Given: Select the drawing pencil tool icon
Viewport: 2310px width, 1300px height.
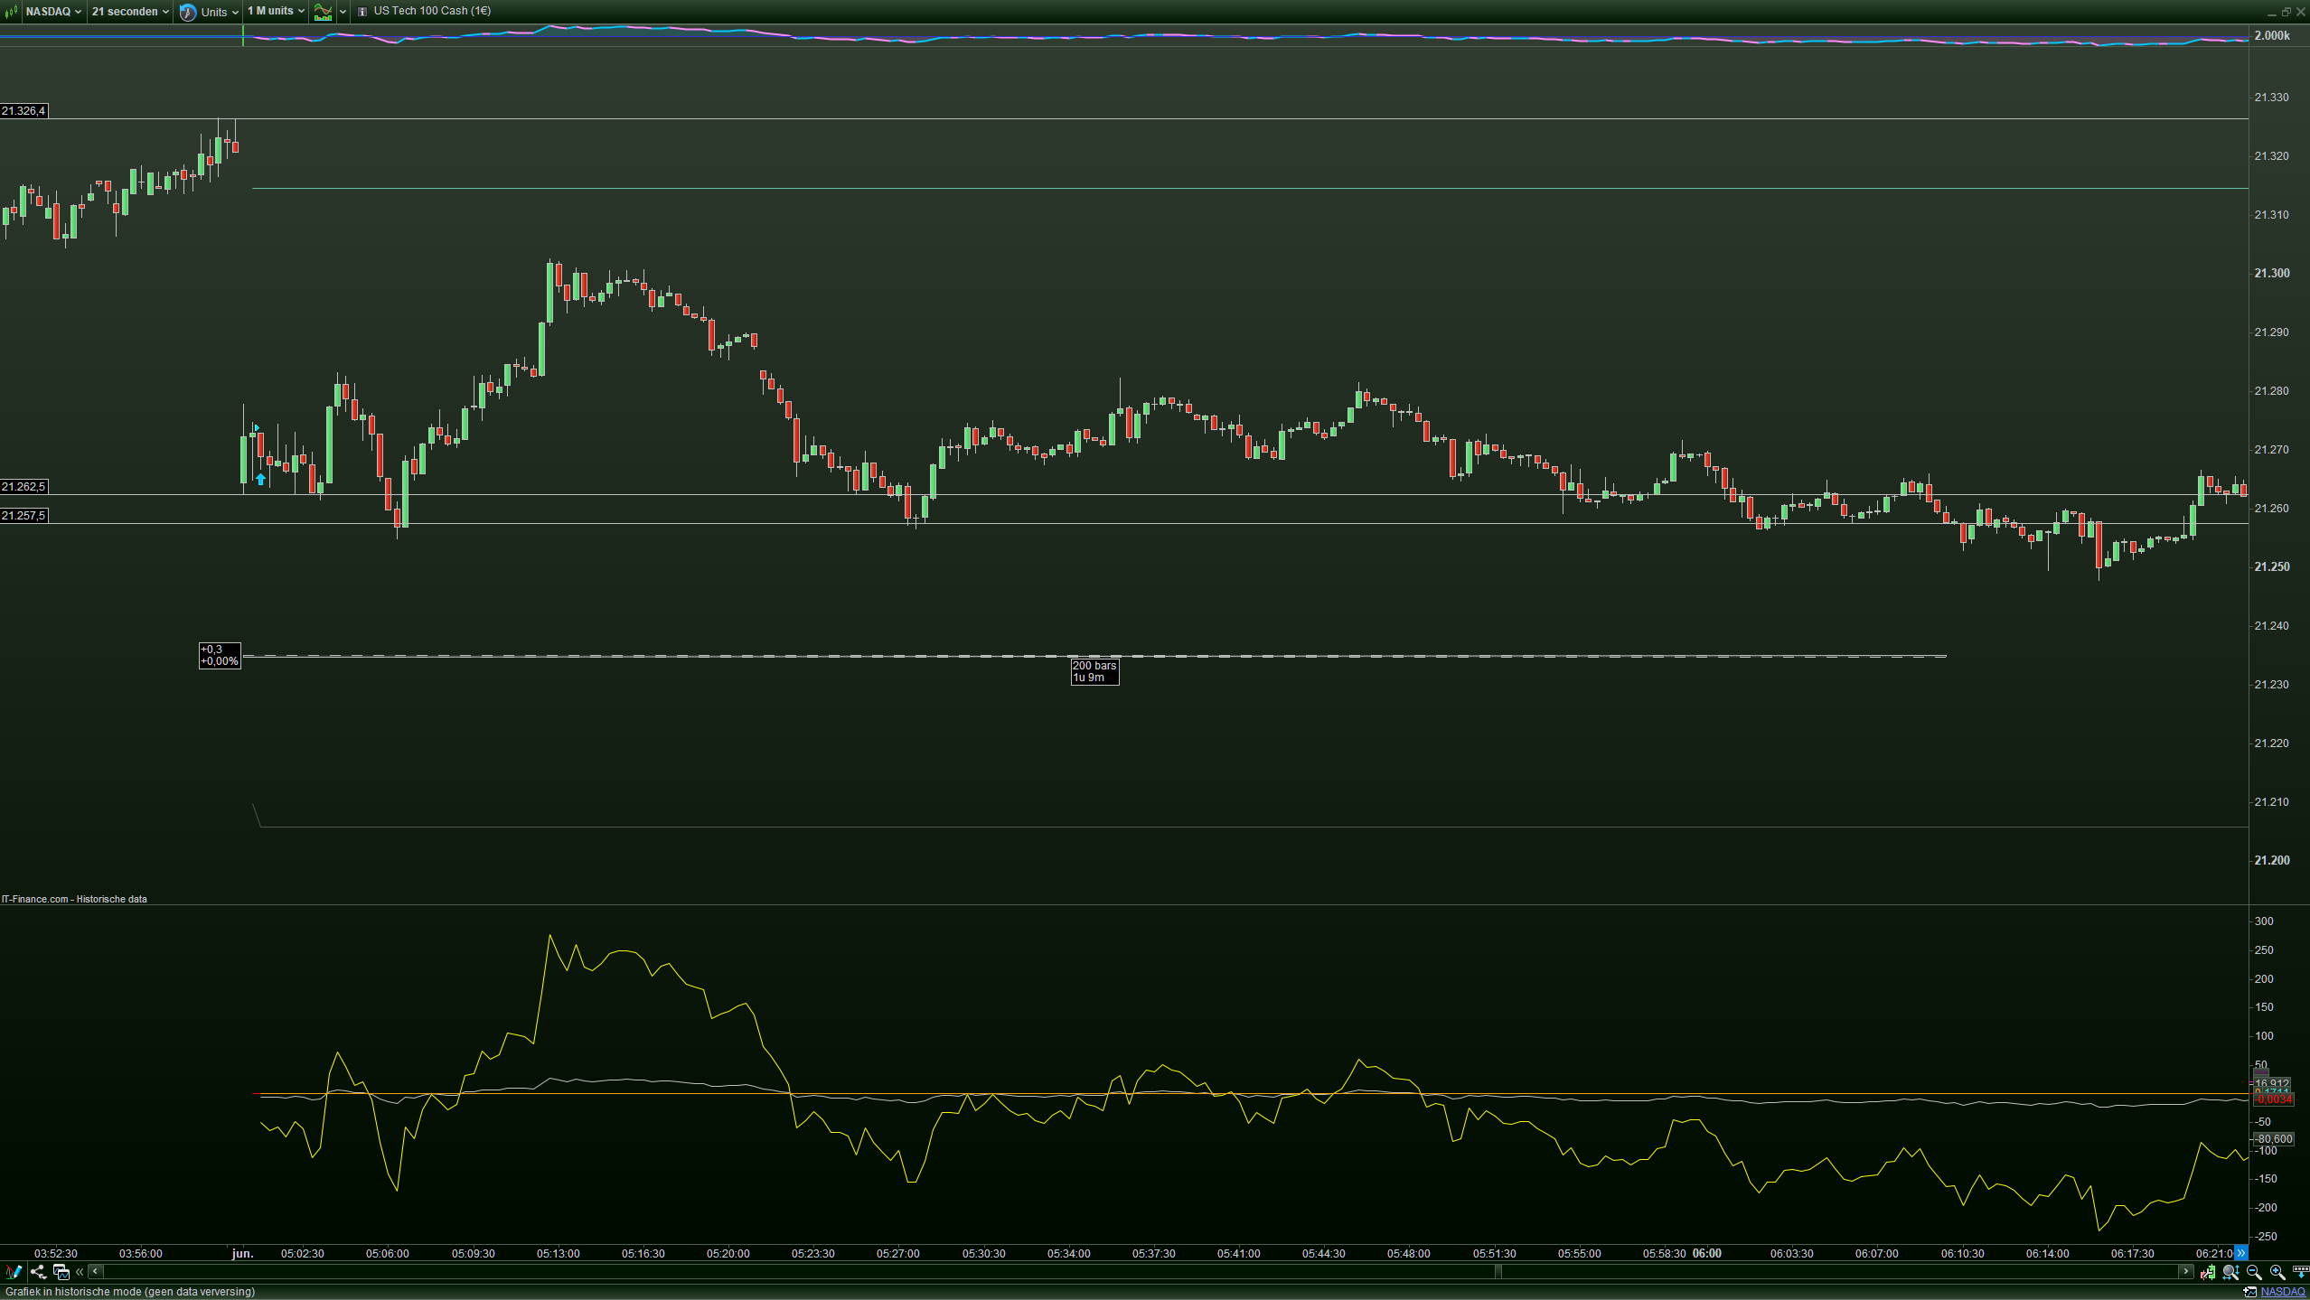Looking at the screenshot, I should point(14,1272).
